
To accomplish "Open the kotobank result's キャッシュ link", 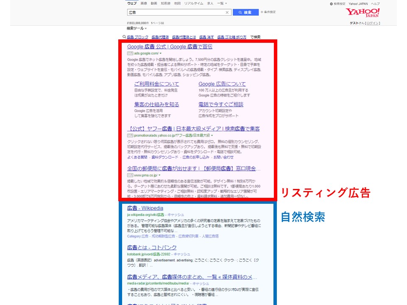I will click(x=182, y=254).
